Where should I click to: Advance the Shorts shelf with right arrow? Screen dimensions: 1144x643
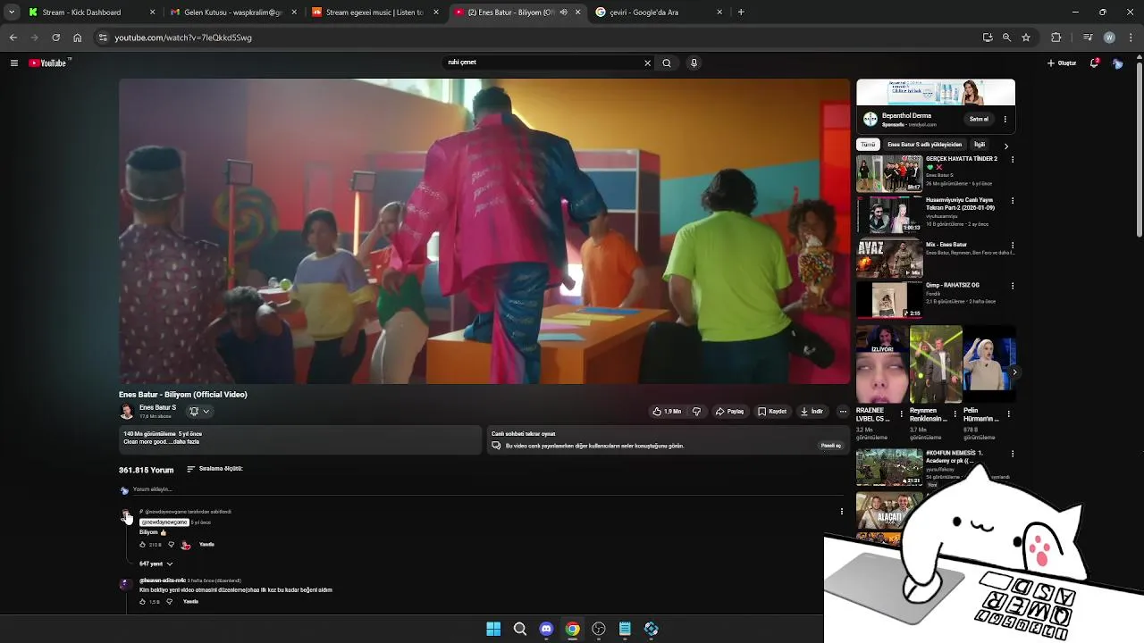pyautogui.click(x=1014, y=372)
